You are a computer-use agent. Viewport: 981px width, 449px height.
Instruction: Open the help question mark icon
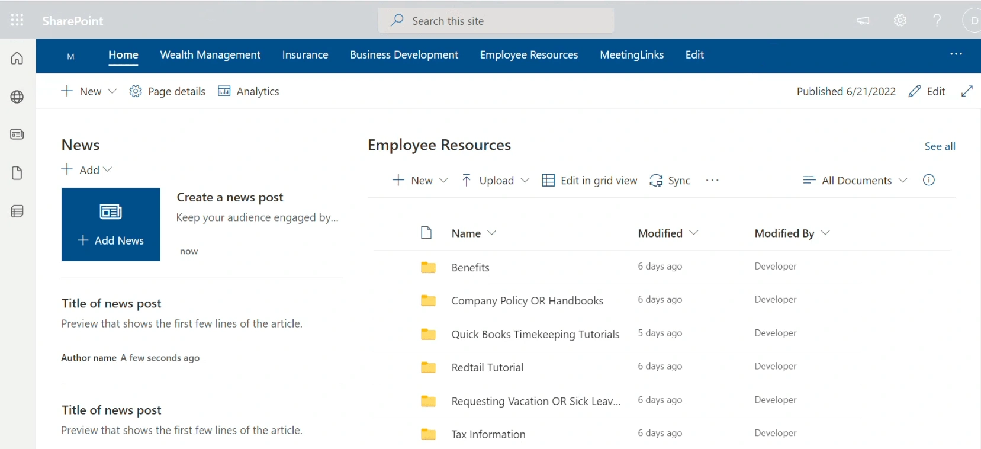[937, 21]
